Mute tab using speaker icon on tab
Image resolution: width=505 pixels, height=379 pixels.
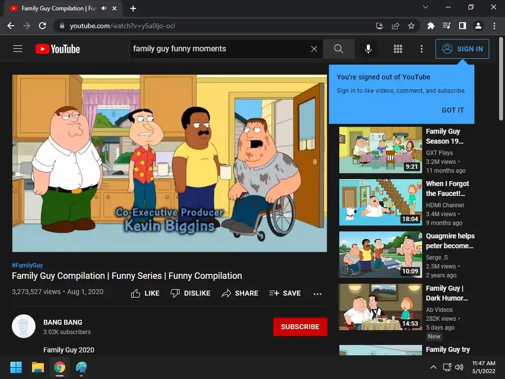(104, 8)
